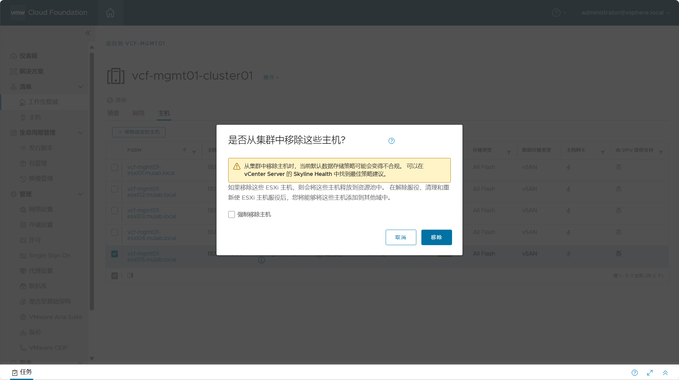Viewport: 679px width, 380px height.
Task: Open the administrator@vsphere.local user dropdown
Action: 626,13
